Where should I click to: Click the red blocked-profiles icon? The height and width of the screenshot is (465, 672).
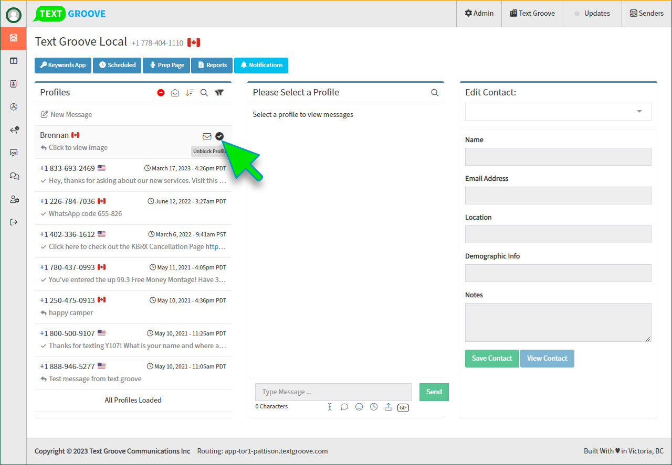pyautogui.click(x=161, y=93)
